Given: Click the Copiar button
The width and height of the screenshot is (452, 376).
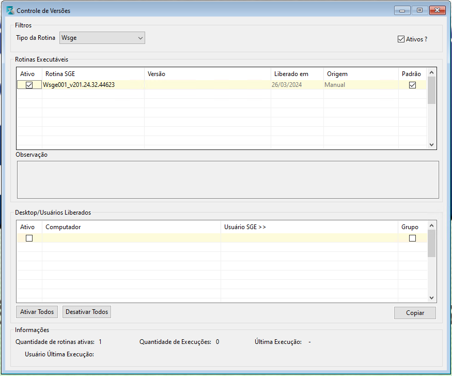Looking at the screenshot, I should click(x=415, y=313).
